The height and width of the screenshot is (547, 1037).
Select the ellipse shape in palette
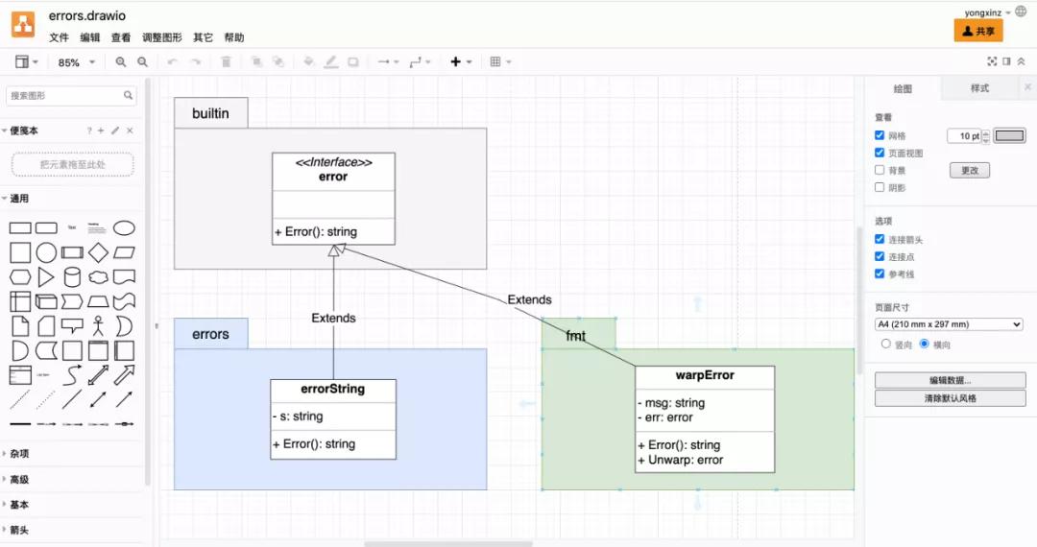pyautogui.click(x=124, y=228)
